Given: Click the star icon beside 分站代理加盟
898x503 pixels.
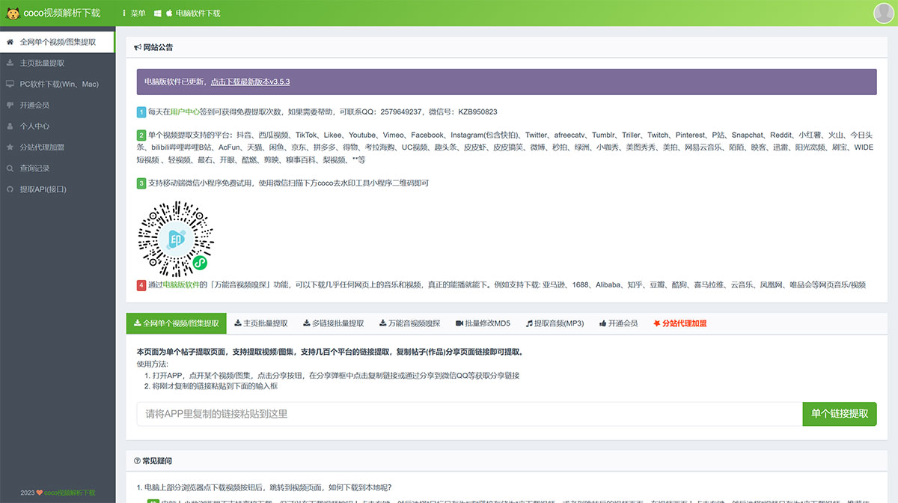Looking at the screenshot, I should [x=12, y=147].
